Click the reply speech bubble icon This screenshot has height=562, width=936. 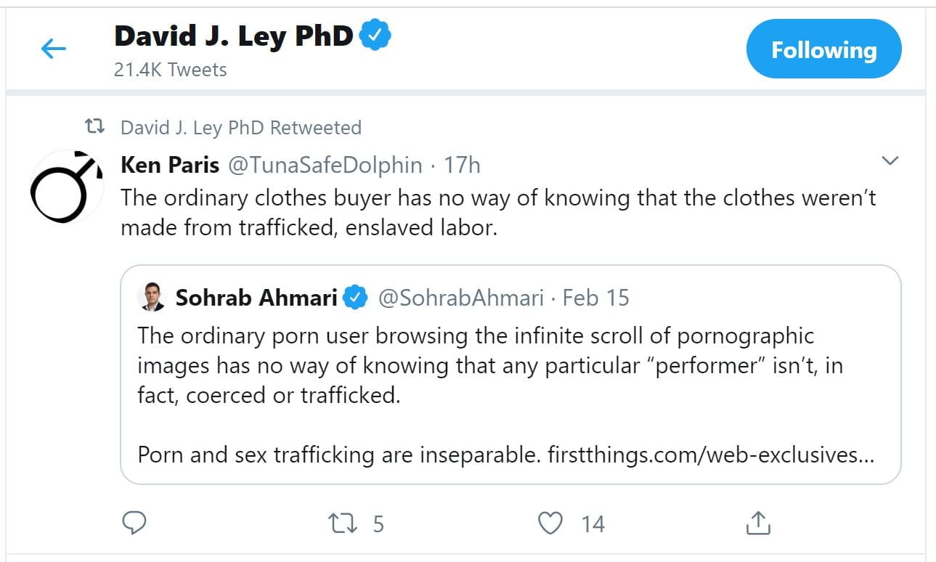pyautogui.click(x=134, y=523)
